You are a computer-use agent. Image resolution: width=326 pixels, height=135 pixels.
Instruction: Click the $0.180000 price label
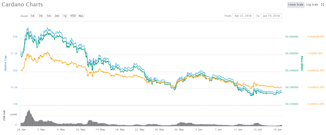(292, 87)
